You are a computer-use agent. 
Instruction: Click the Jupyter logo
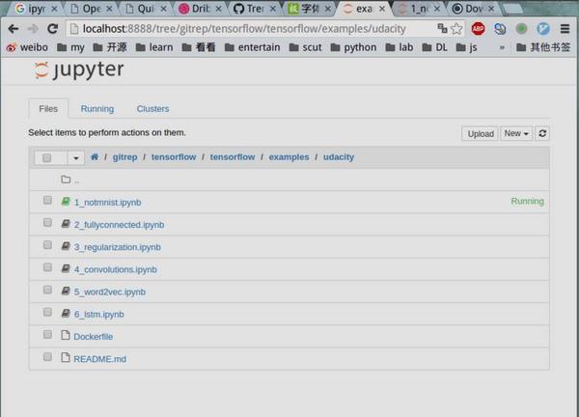click(x=79, y=69)
